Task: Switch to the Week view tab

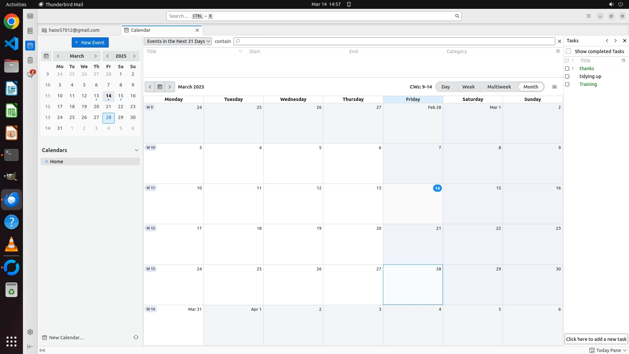Action: (x=468, y=87)
